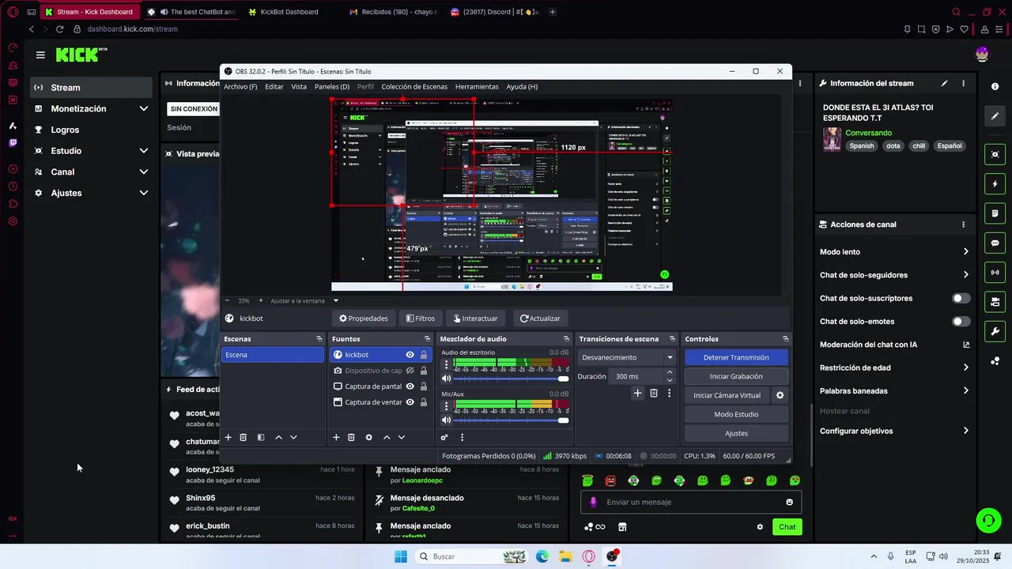Hide the kickbot source

click(410, 355)
